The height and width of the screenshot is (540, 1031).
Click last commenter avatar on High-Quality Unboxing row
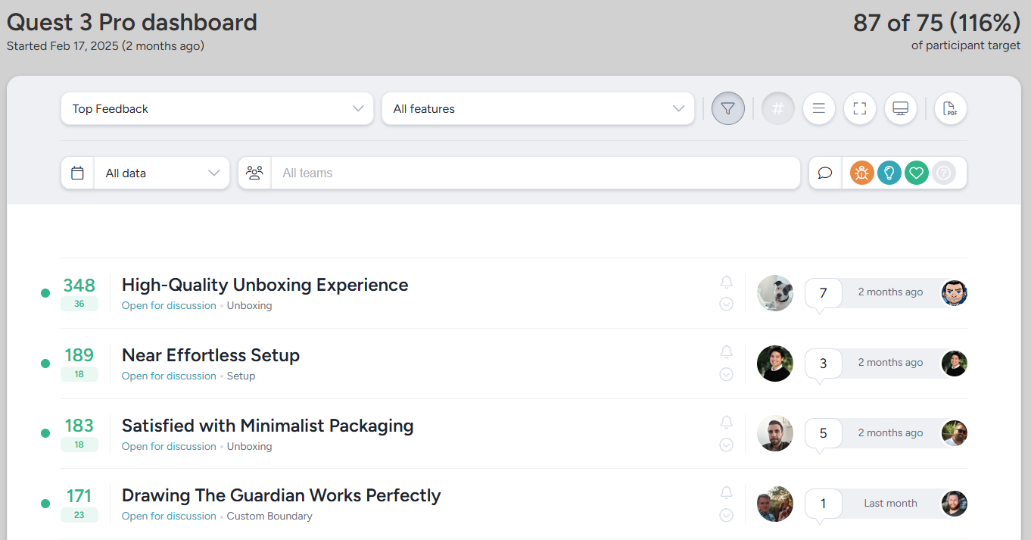954,292
